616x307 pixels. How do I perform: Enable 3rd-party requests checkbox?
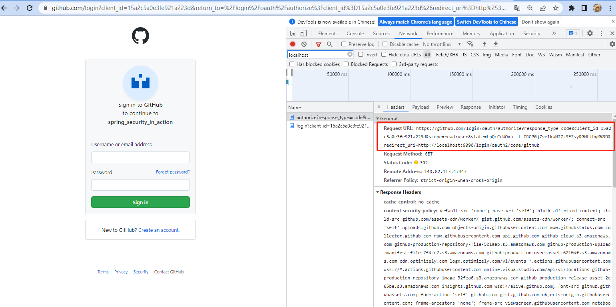click(x=394, y=64)
